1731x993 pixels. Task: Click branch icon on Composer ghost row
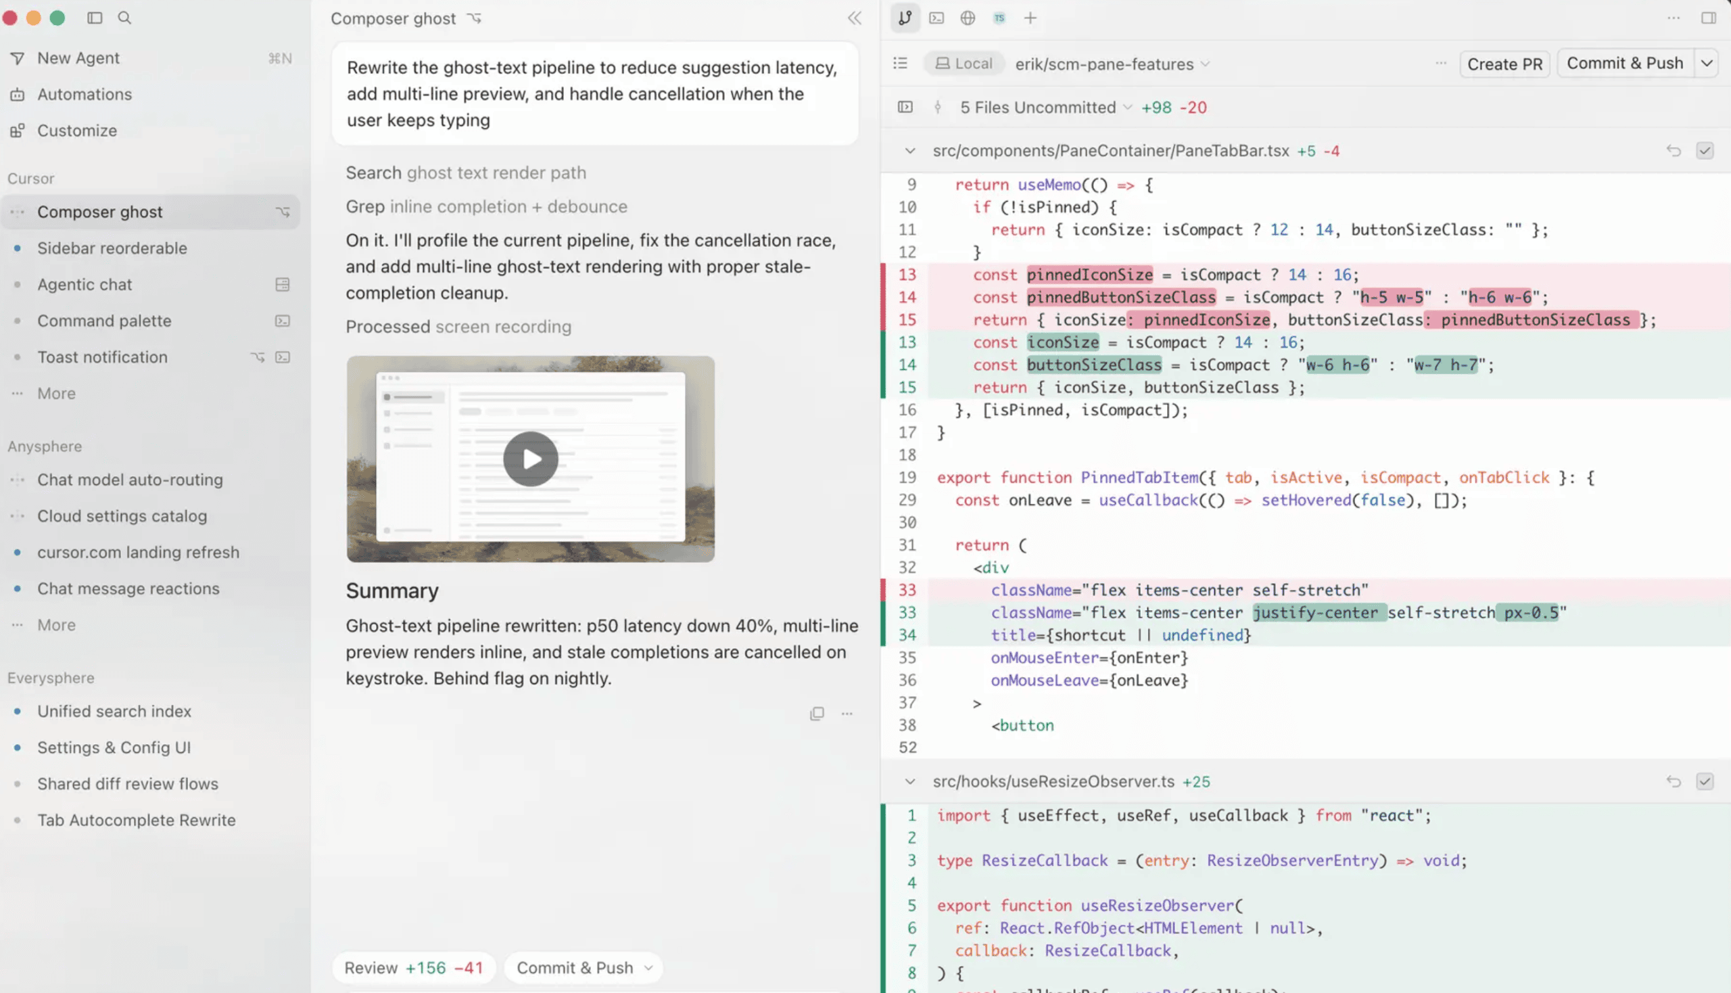[x=283, y=212]
